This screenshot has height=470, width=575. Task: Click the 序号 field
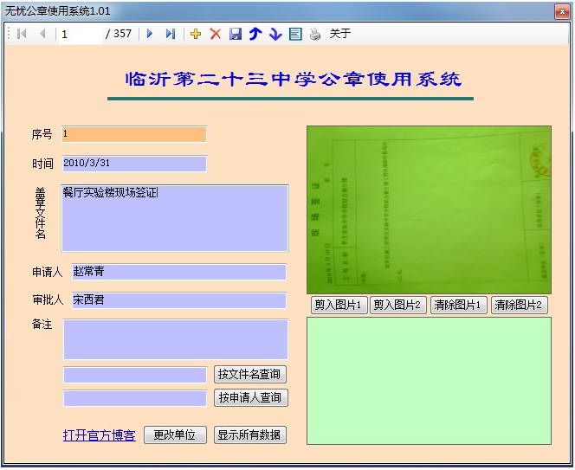coord(134,134)
